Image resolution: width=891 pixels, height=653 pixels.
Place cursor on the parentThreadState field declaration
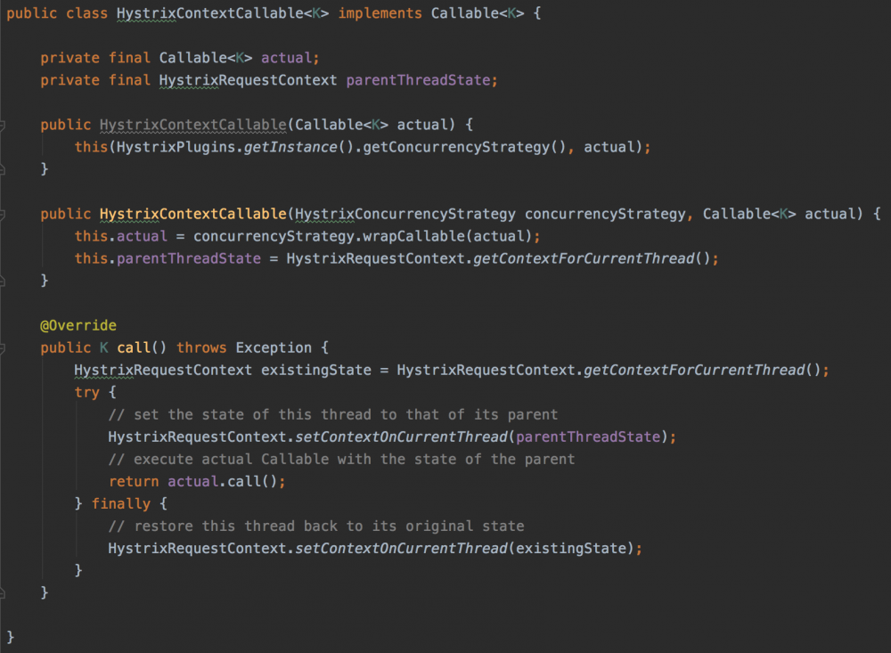click(418, 80)
